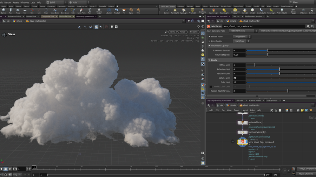Toggle Key All Channels
The image size is (316, 177).
(x=306, y=174)
